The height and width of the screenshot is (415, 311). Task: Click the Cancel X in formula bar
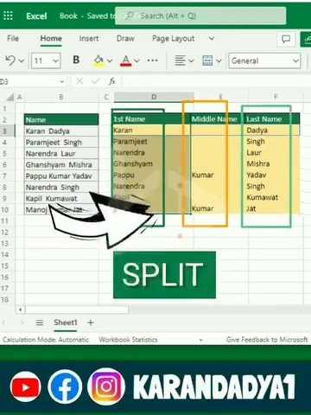(79, 81)
